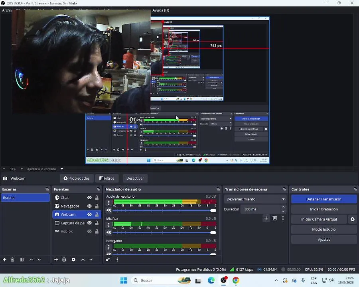Screen dimensions: 359x287
Task: Adjust Mic/Aux volume slider
Action: (164, 232)
